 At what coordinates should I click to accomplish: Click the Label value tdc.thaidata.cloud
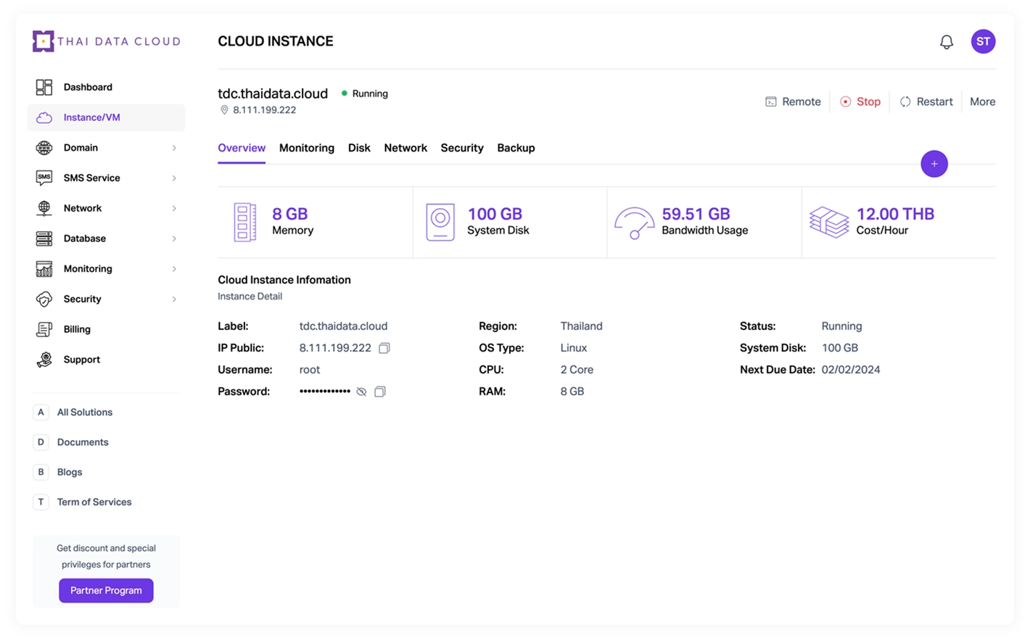[343, 326]
